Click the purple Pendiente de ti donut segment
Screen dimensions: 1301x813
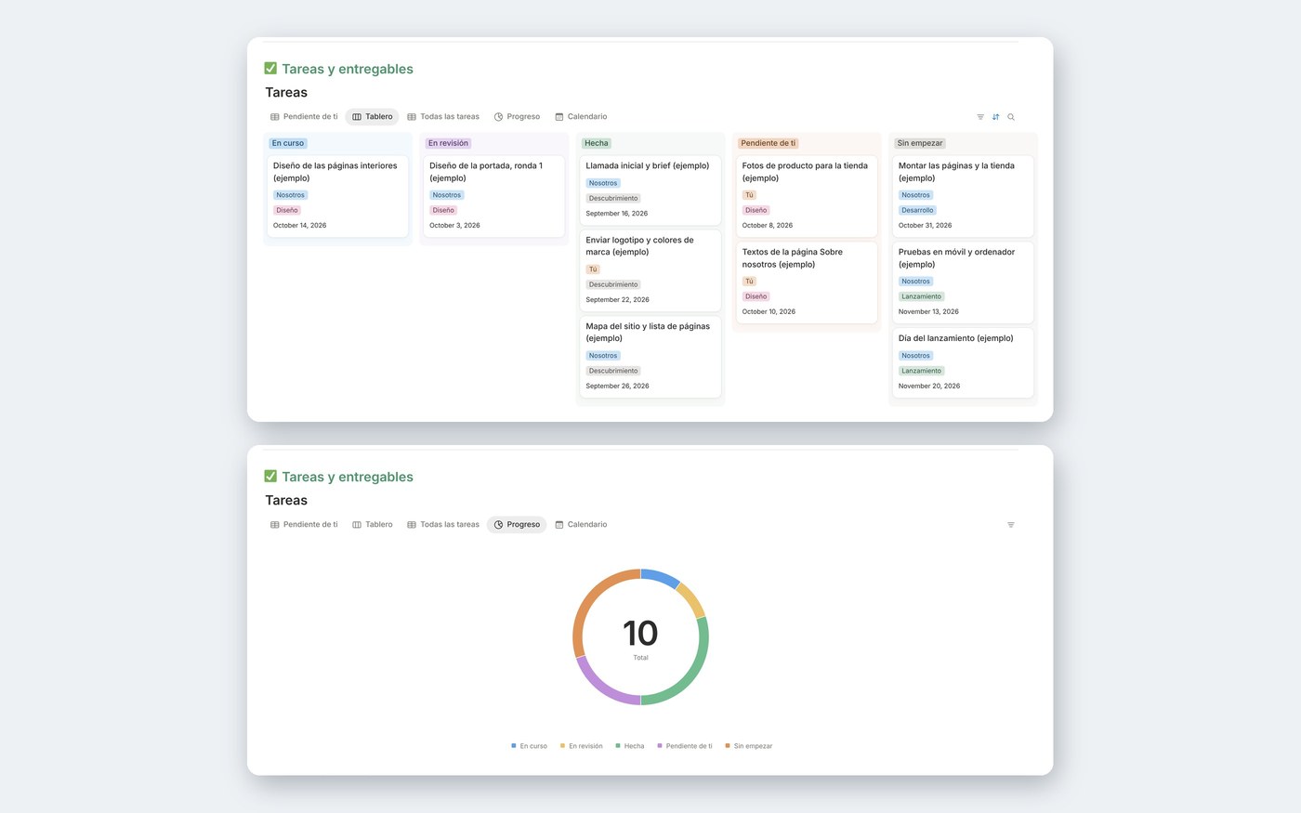(x=601, y=685)
